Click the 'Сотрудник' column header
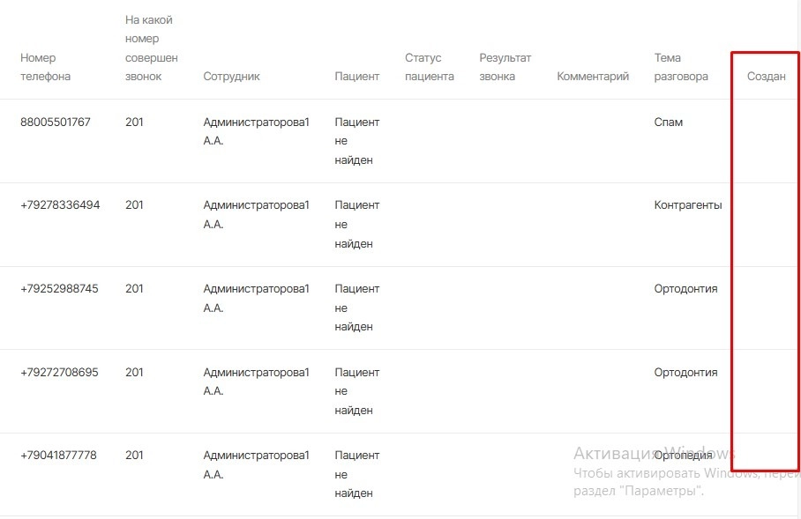The width and height of the screenshot is (801, 519). click(x=231, y=77)
